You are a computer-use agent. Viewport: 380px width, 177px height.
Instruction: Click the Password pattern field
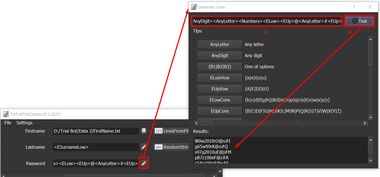point(96,163)
